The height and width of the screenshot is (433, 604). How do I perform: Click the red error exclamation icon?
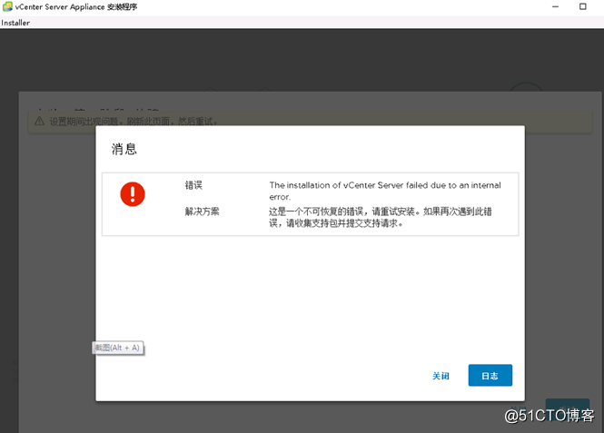(133, 194)
